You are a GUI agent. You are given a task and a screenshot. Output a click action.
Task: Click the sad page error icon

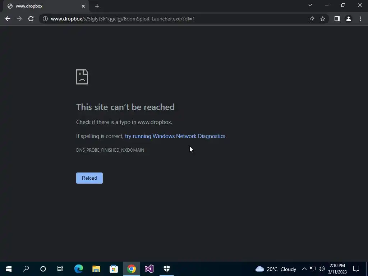tap(82, 77)
